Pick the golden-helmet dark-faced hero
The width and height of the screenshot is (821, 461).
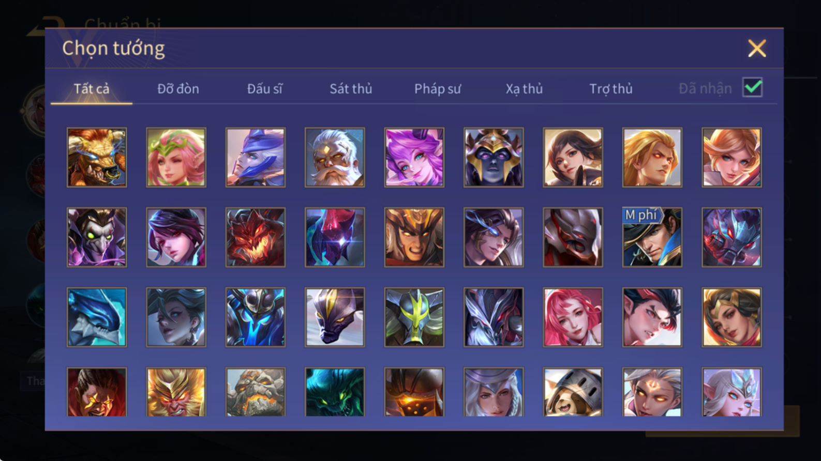[x=494, y=157]
